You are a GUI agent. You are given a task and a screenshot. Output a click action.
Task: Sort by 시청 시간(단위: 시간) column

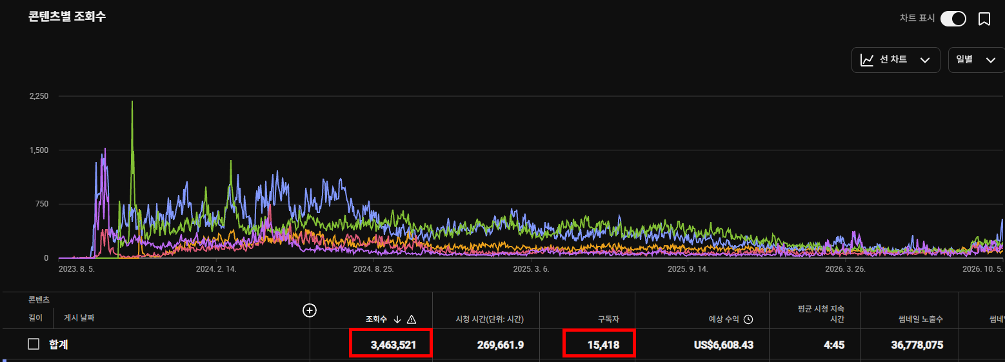tap(489, 319)
